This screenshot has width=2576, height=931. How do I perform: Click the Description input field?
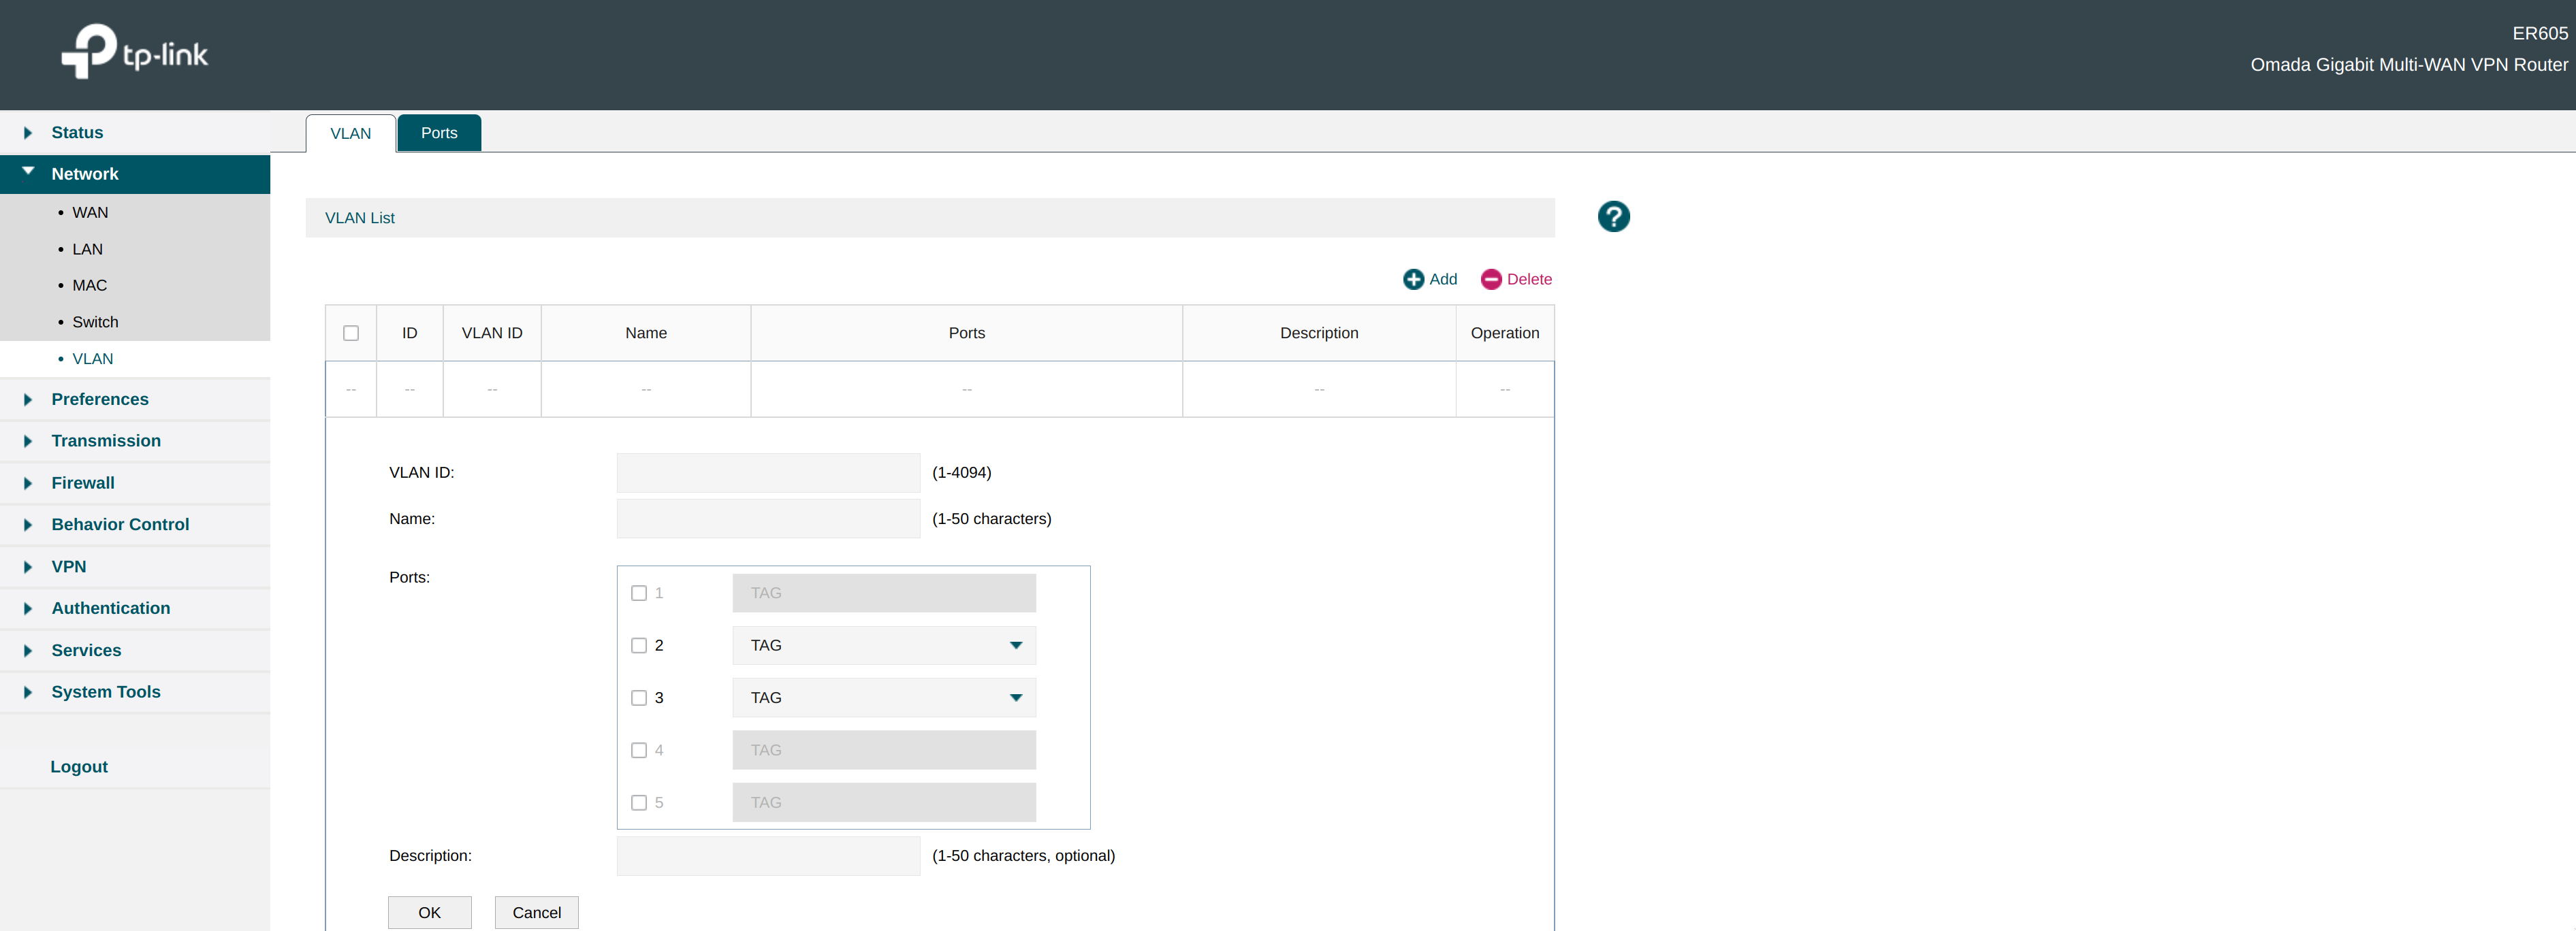click(x=767, y=856)
